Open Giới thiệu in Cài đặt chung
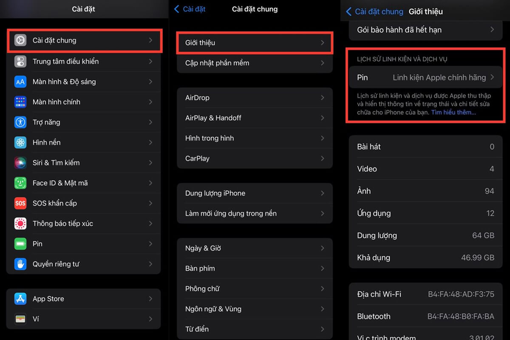Image resolution: width=510 pixels, height=340 pixels. 255,42
